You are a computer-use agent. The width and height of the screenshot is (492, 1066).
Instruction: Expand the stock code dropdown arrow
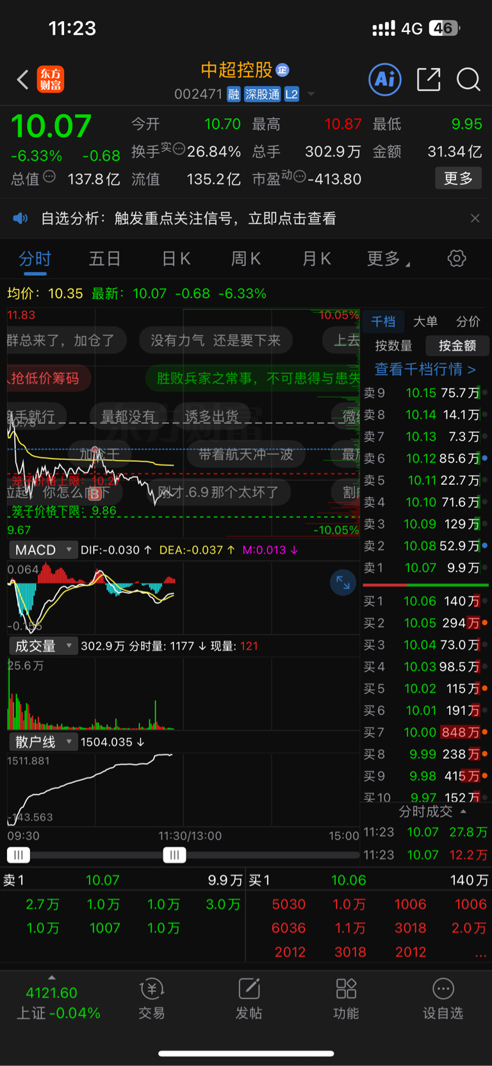311,94
